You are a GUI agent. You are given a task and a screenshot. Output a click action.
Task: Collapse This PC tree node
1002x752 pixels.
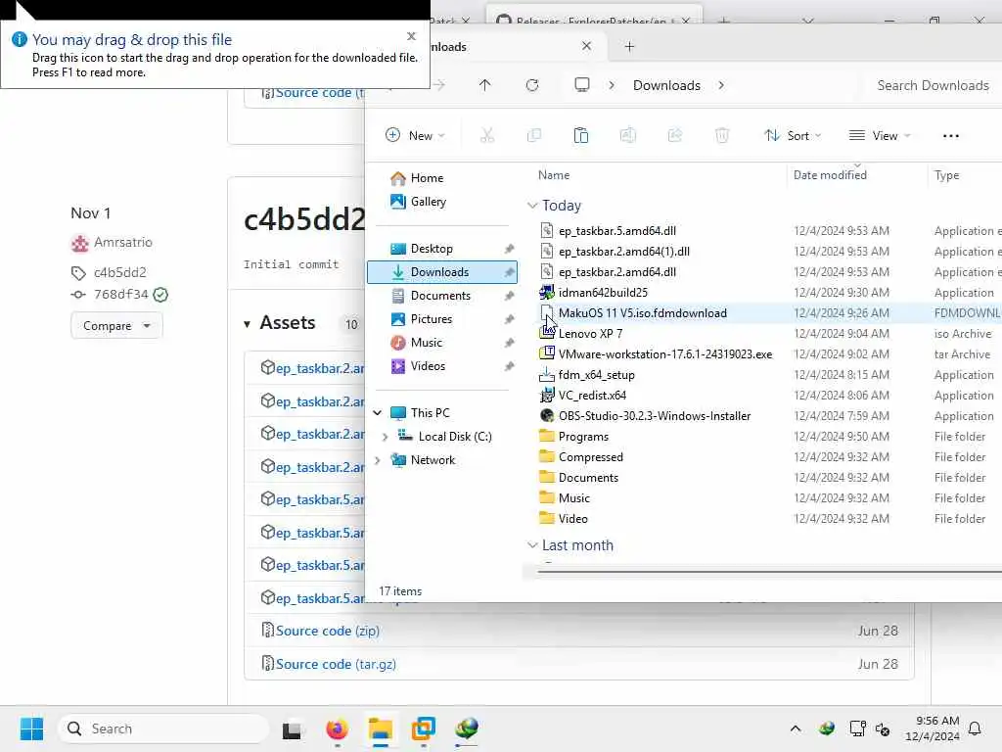[378, 413]
